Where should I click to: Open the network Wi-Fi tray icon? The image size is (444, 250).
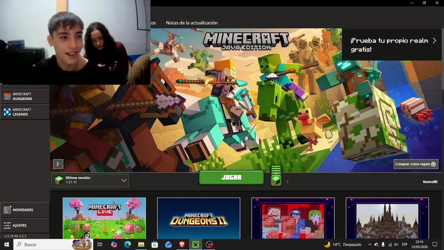(390, 244)
